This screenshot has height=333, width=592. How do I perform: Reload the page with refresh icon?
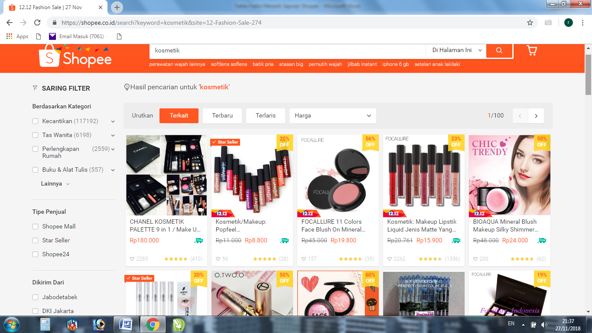click(x=37, y=23)
